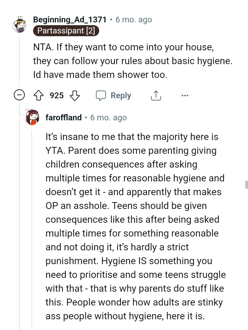Click the 925 vote count
This screenshot has width=248, height=330.
point(56,96)
